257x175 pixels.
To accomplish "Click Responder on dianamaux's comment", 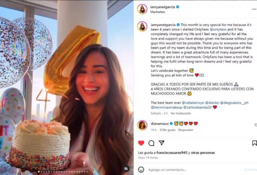I will pos(186,130).
